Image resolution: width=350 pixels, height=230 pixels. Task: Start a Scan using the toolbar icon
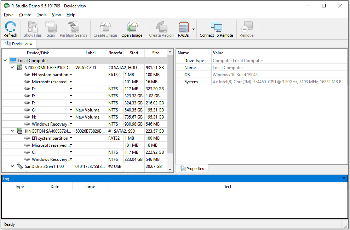pyautogui.click(x=51, y=29)
